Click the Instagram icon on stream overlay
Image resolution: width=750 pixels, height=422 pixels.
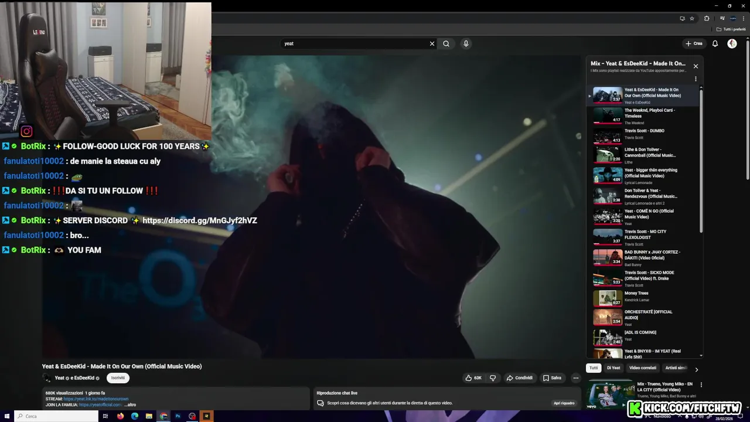[x=26, y=131]
